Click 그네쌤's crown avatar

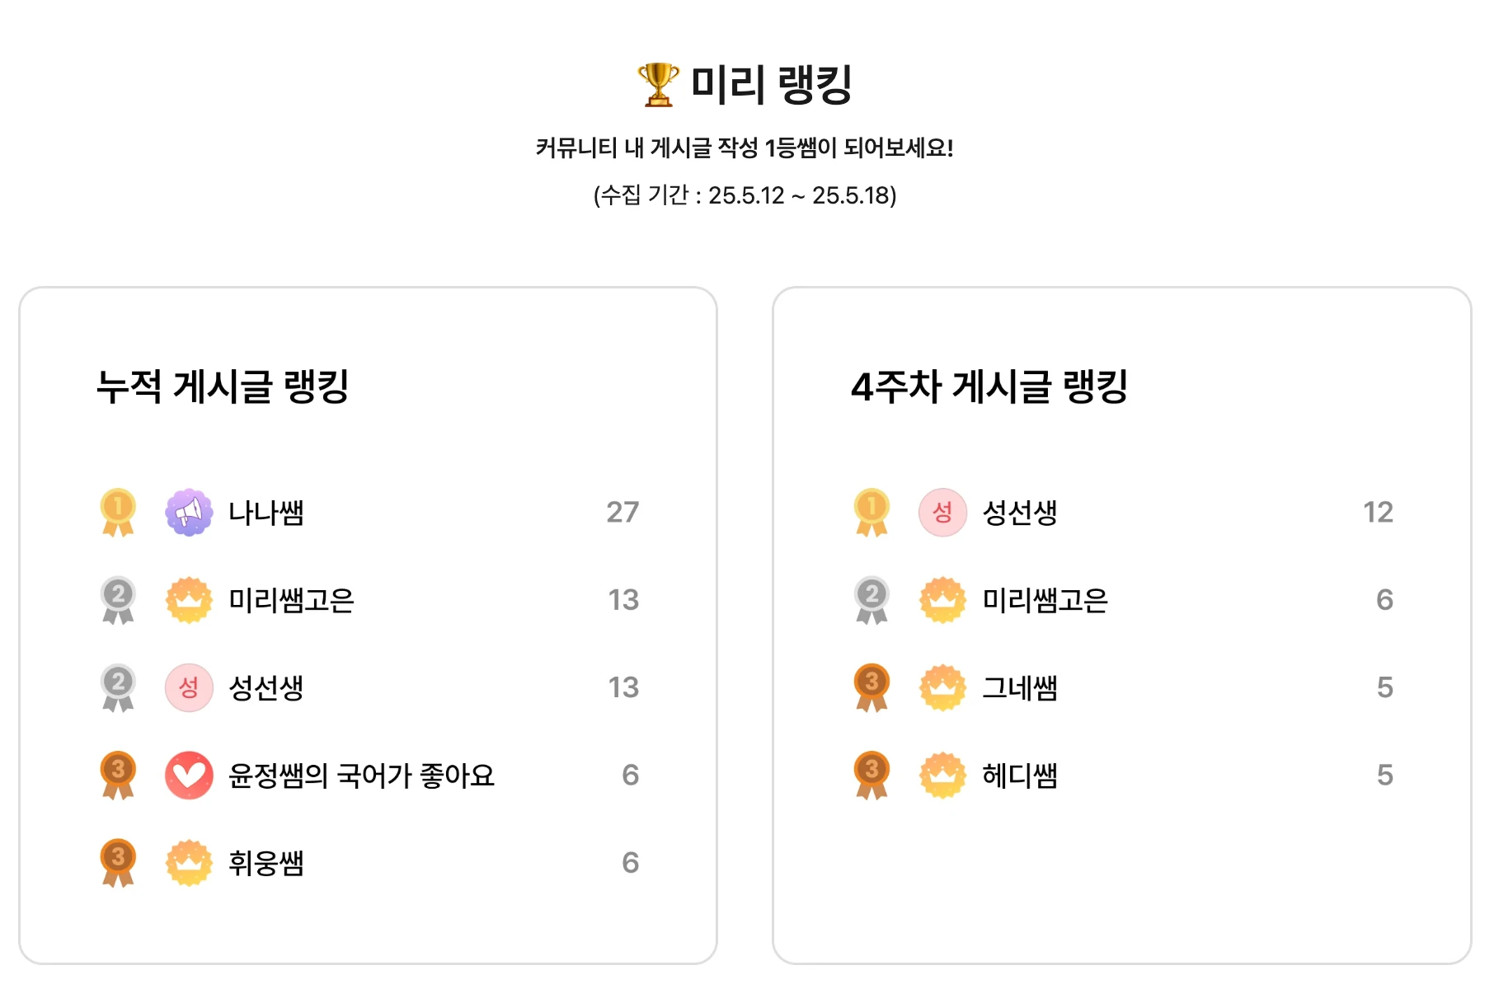tap(942, 687)
